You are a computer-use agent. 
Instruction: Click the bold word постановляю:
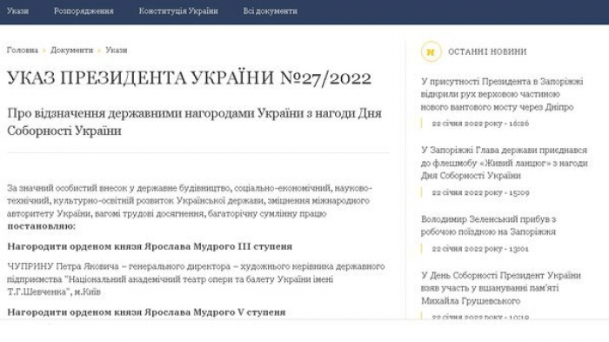(x=41, y=226)
